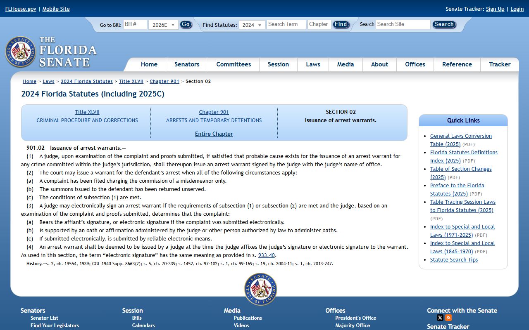View the Entire Chapter link
Viewport: 529px width, 330px height.
(214, 134)
